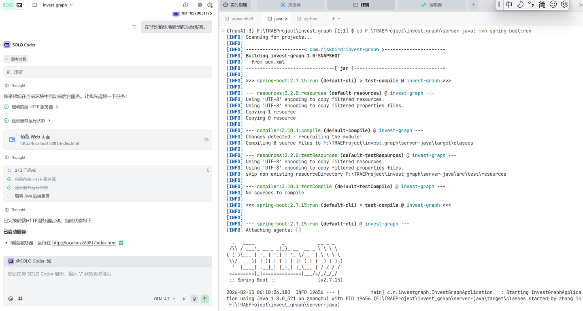Click checked 验证服务运行状态 todo item

click(x=31, y=187)
